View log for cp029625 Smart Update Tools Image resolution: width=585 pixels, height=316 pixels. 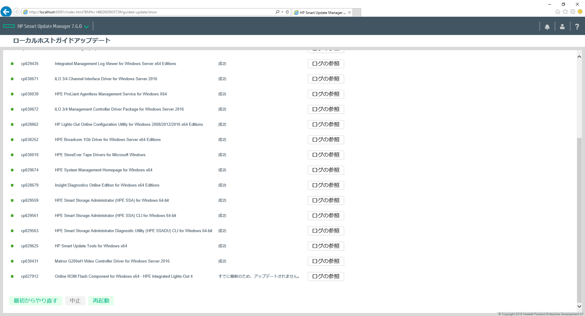coord(326,246)
